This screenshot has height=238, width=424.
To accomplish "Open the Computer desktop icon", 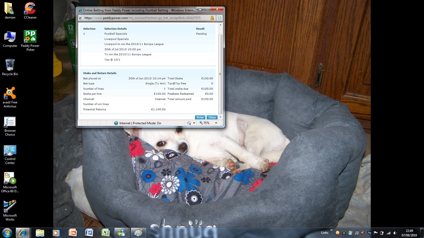I will point(10,39).
